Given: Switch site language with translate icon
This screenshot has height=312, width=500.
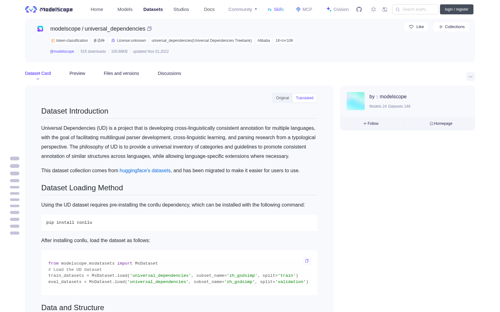Looking at the screenshot, I should pyautogui.click(x=385, y=9).
